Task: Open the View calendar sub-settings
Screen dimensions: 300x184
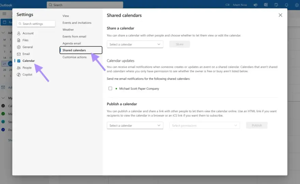Action: [x=65, y=16]
